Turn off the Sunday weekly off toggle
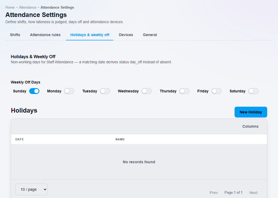278x198 pixels. click(x=34, y=91)
